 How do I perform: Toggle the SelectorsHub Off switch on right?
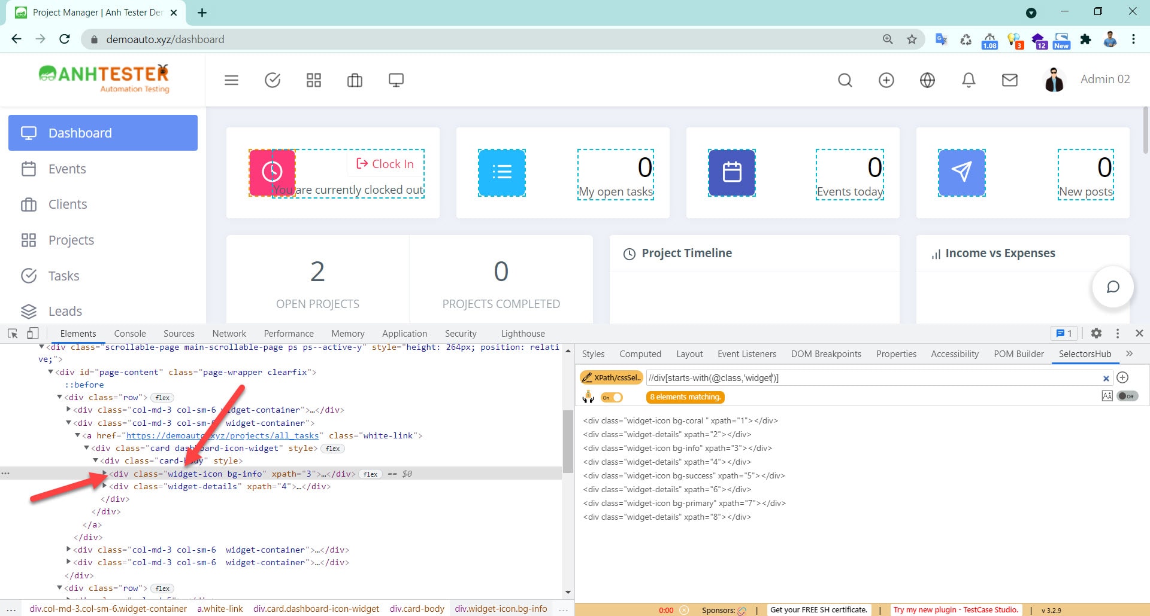pyautogui.click(x=1128, y=396)
